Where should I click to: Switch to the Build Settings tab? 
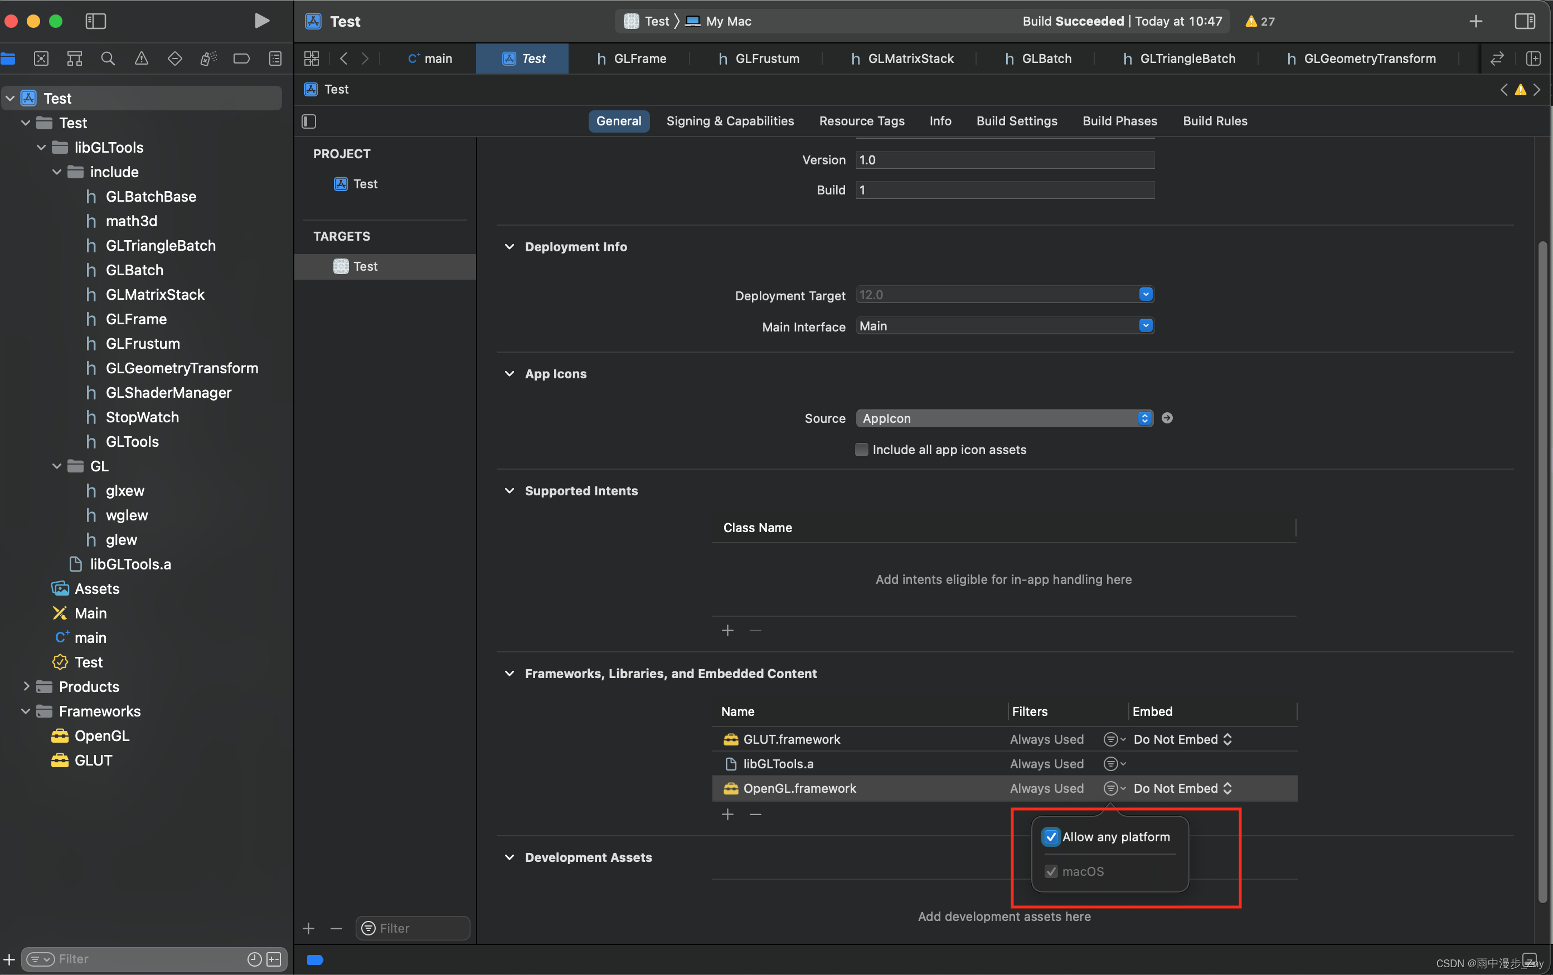click(x=1016, y=121)
